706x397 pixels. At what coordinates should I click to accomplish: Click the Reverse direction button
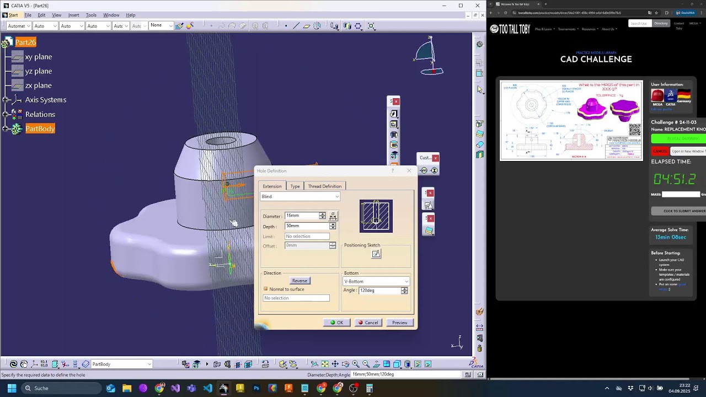(299, 281)
